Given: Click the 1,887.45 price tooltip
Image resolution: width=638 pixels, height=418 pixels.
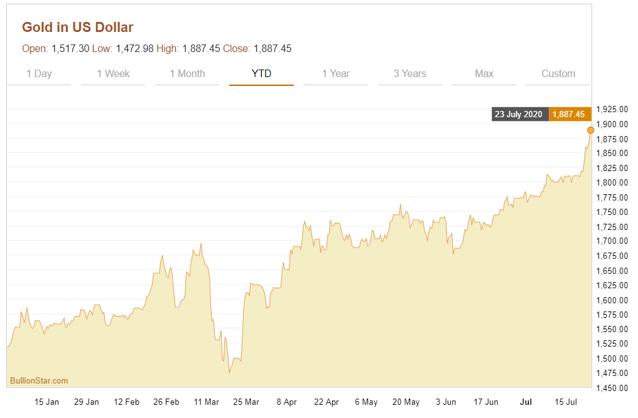Looking at the screenshot, I should click(x=569, y=114).
